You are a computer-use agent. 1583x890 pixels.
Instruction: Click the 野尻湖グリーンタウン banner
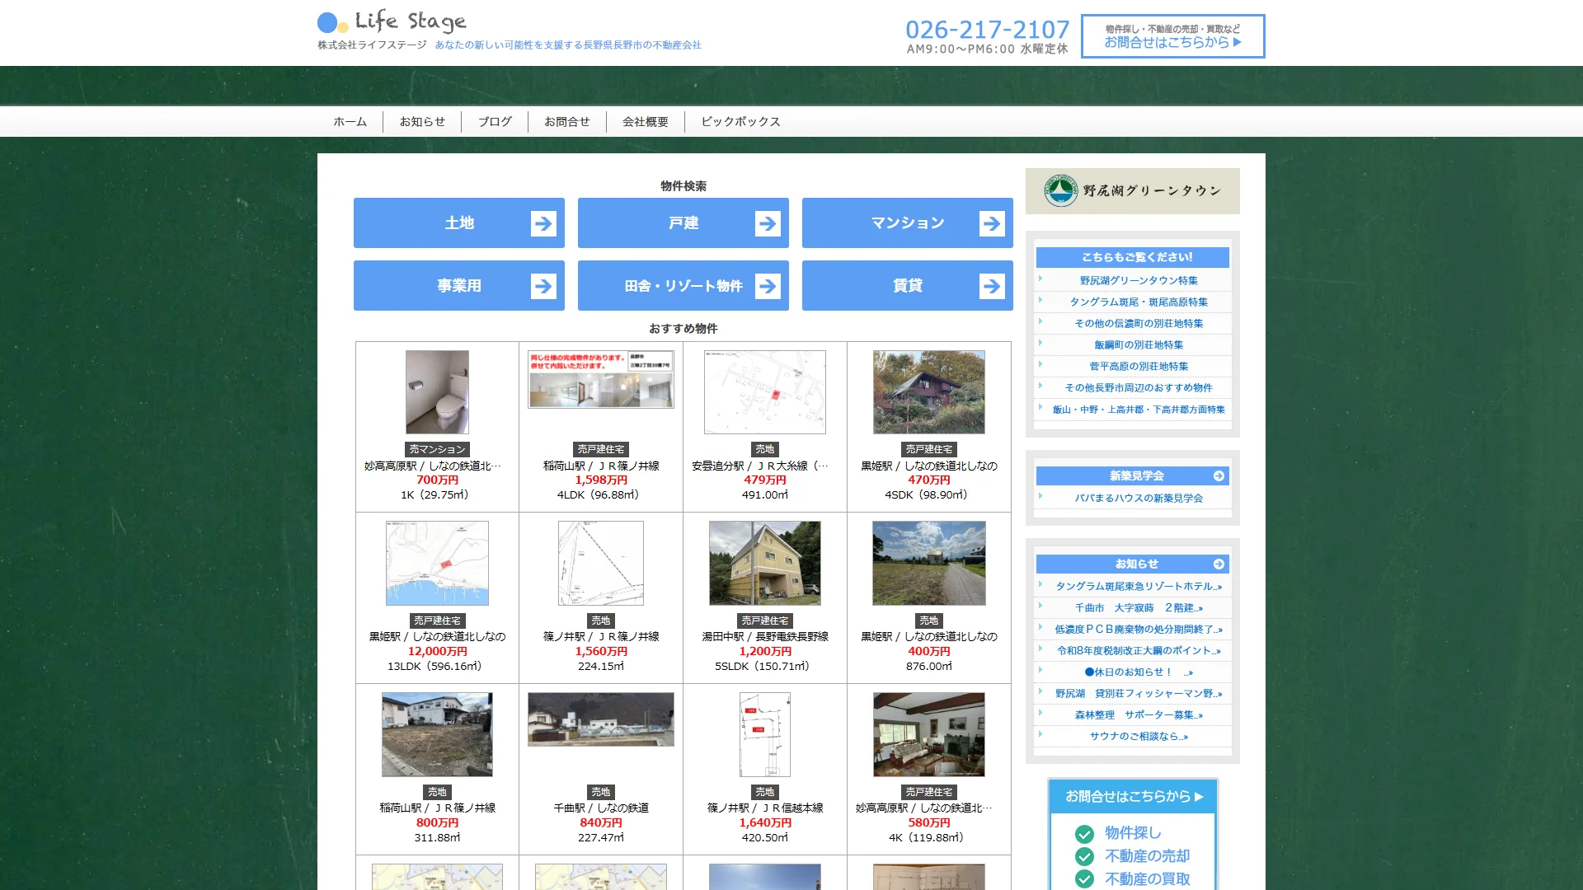pyautogui.click(x=1132, y=191)
